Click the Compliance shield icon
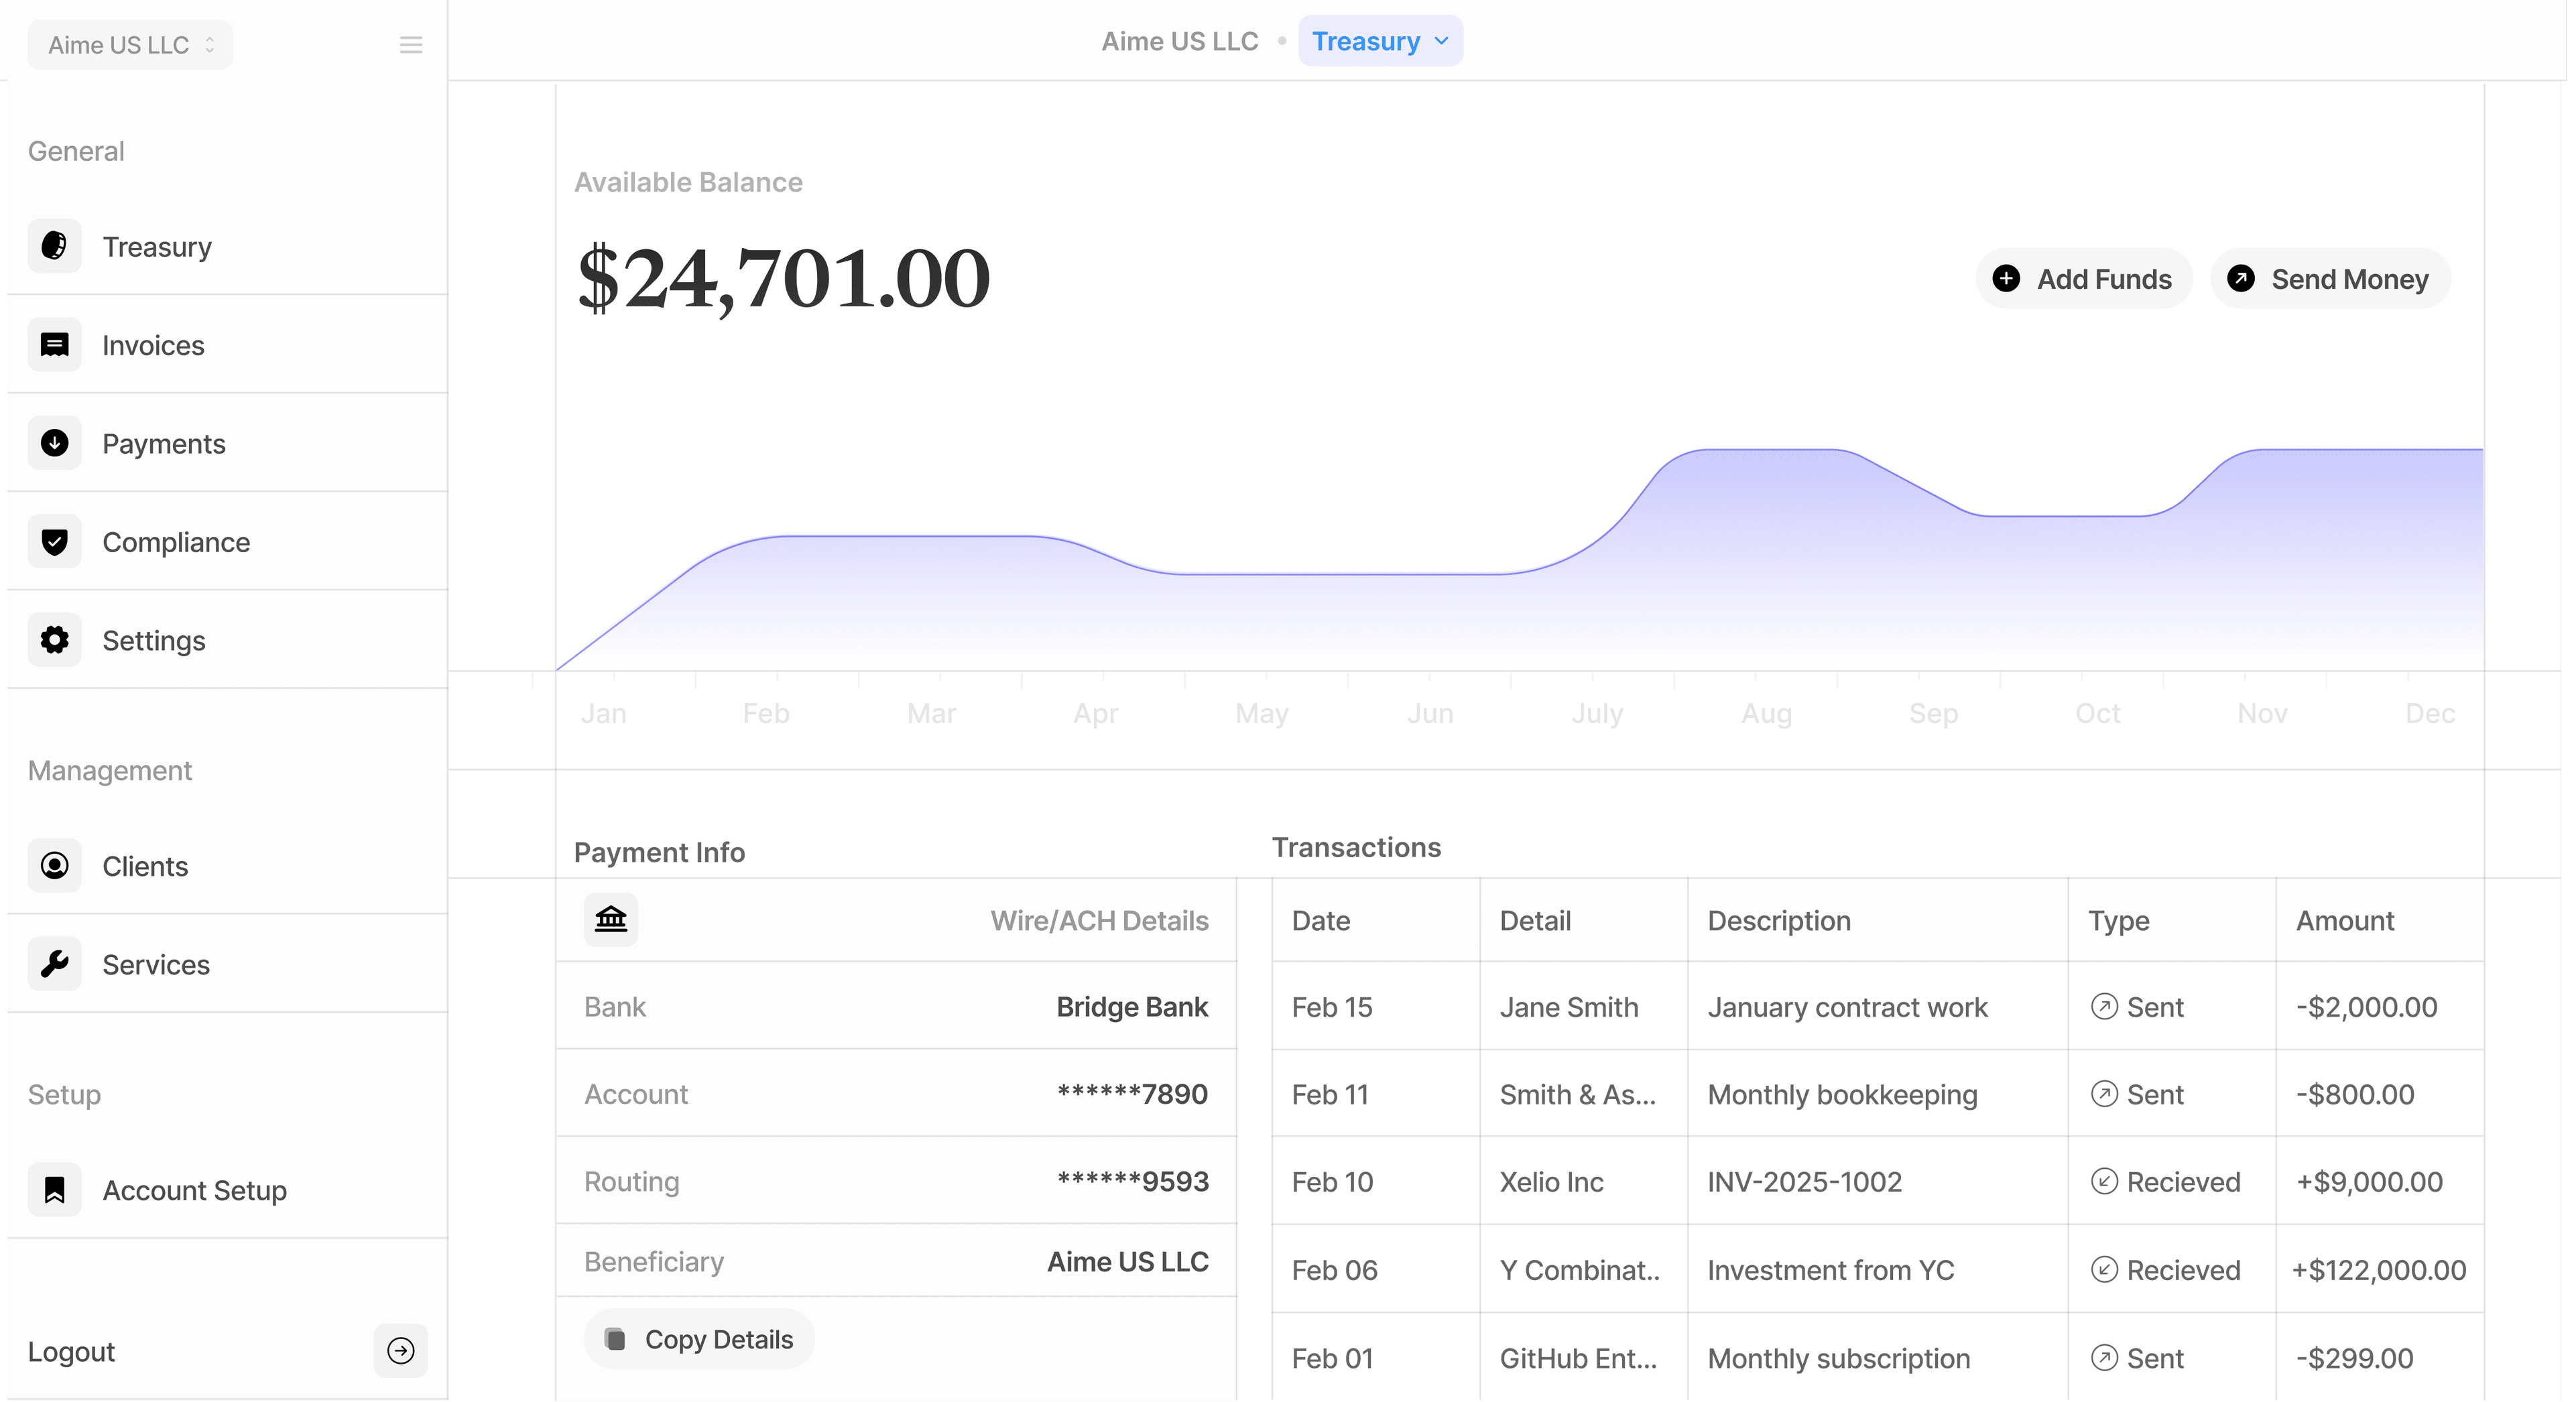Screen dimensions: 2574x1402 (x=54, y=541)
